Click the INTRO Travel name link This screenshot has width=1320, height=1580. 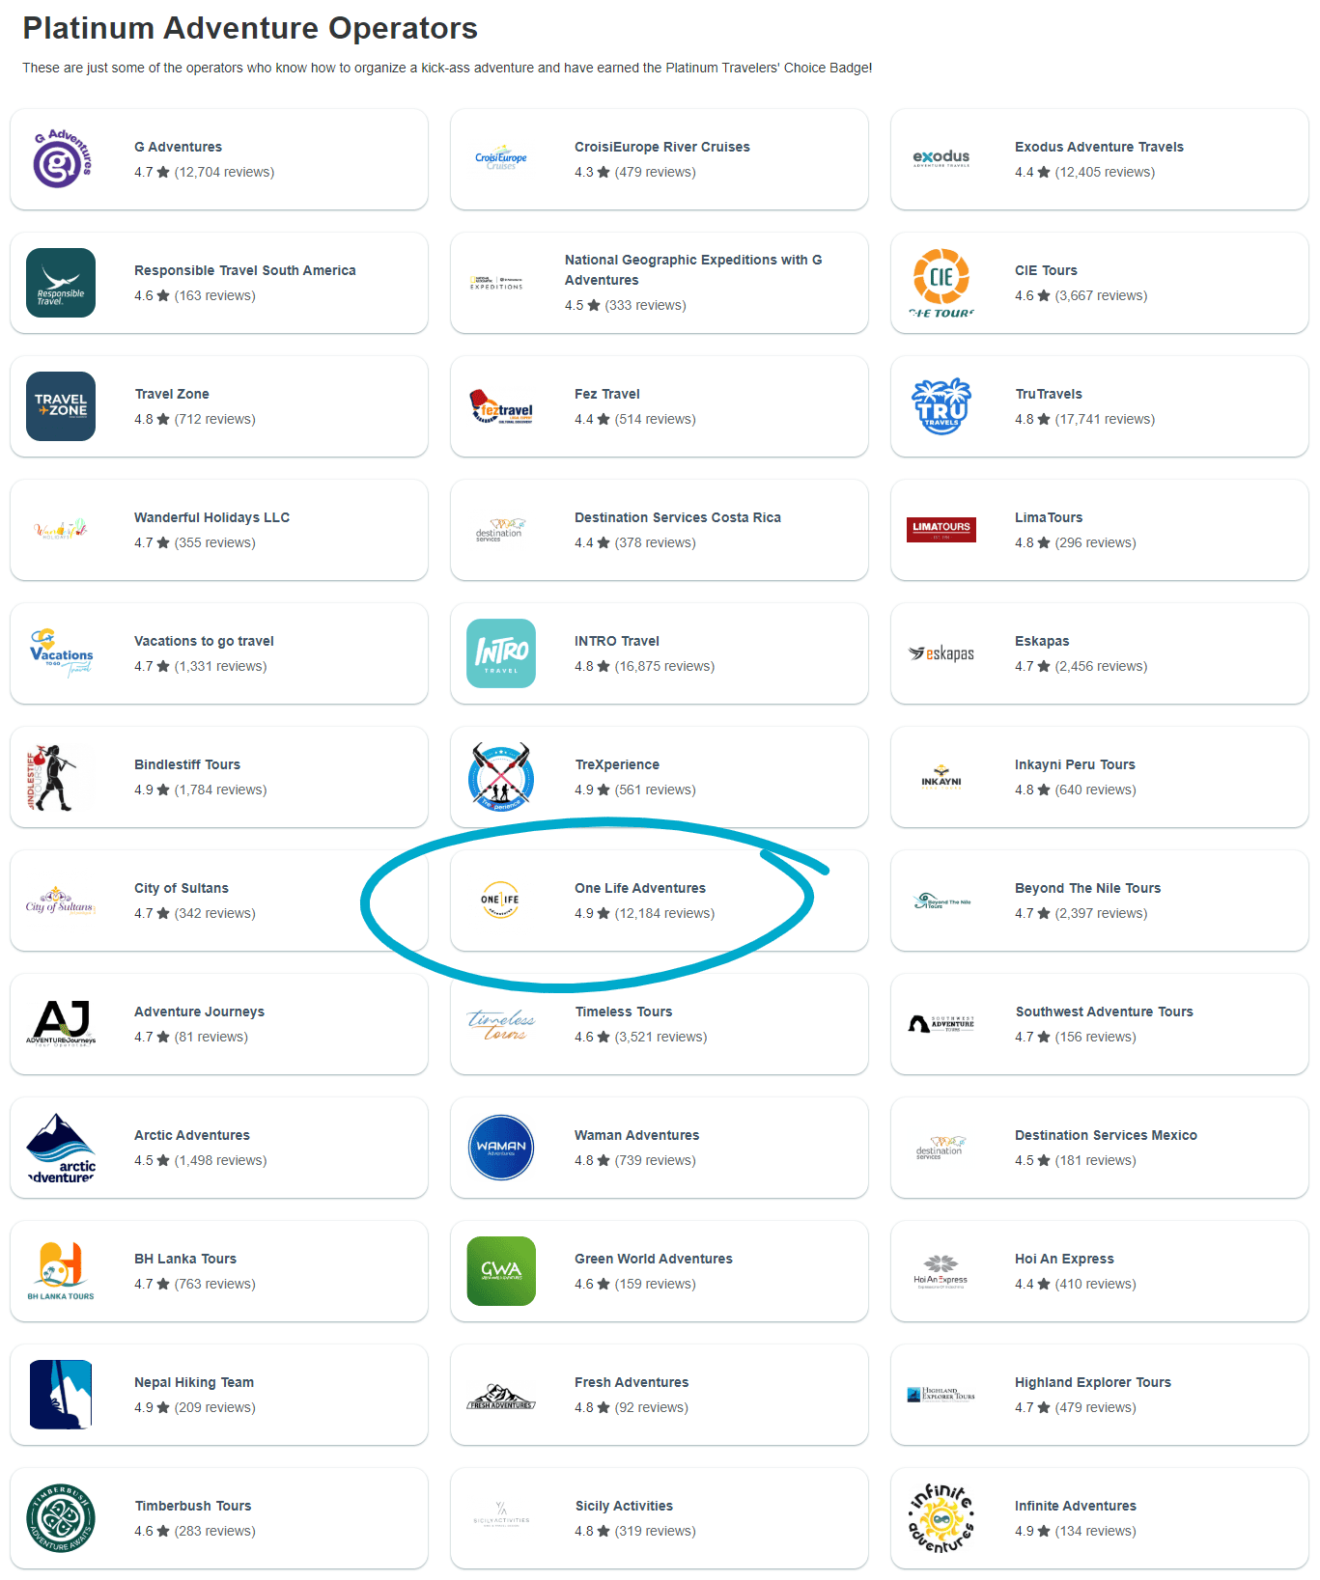(617, 641)
